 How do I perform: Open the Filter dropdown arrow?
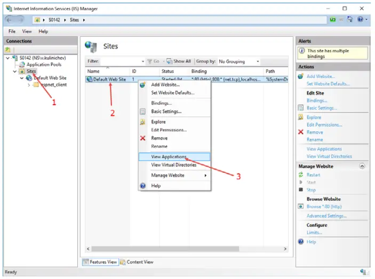pyautogui.click(x=143, y=61)
